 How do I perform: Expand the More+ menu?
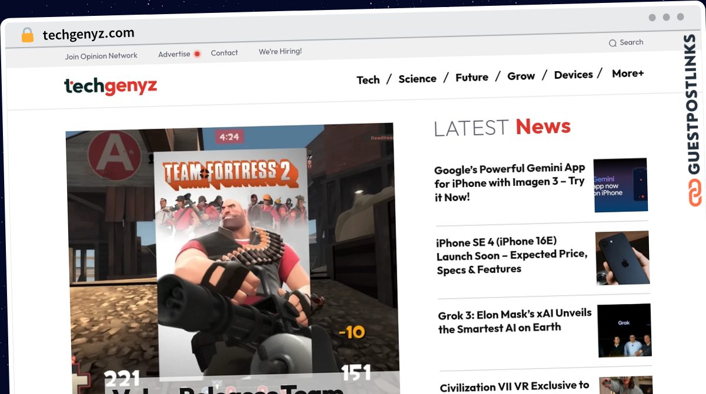click(x=628, y=74)
